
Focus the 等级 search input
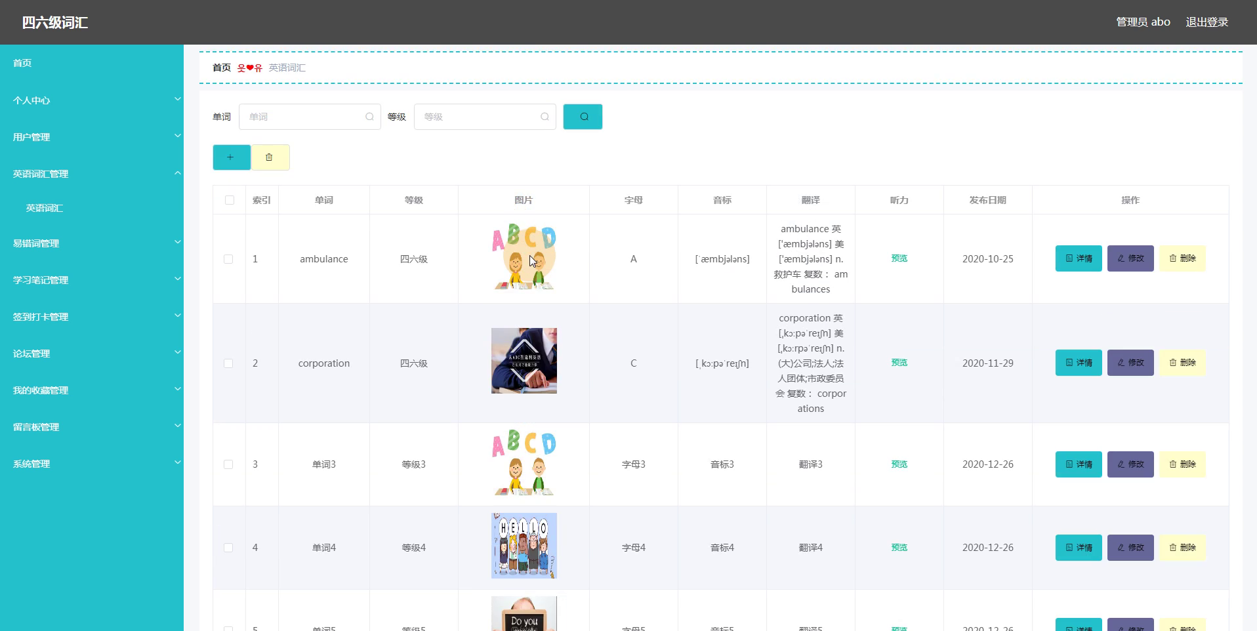[x=485, y=117]
